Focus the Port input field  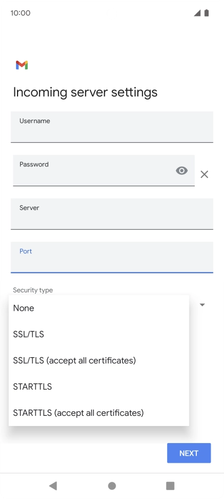tap(112, 257)
